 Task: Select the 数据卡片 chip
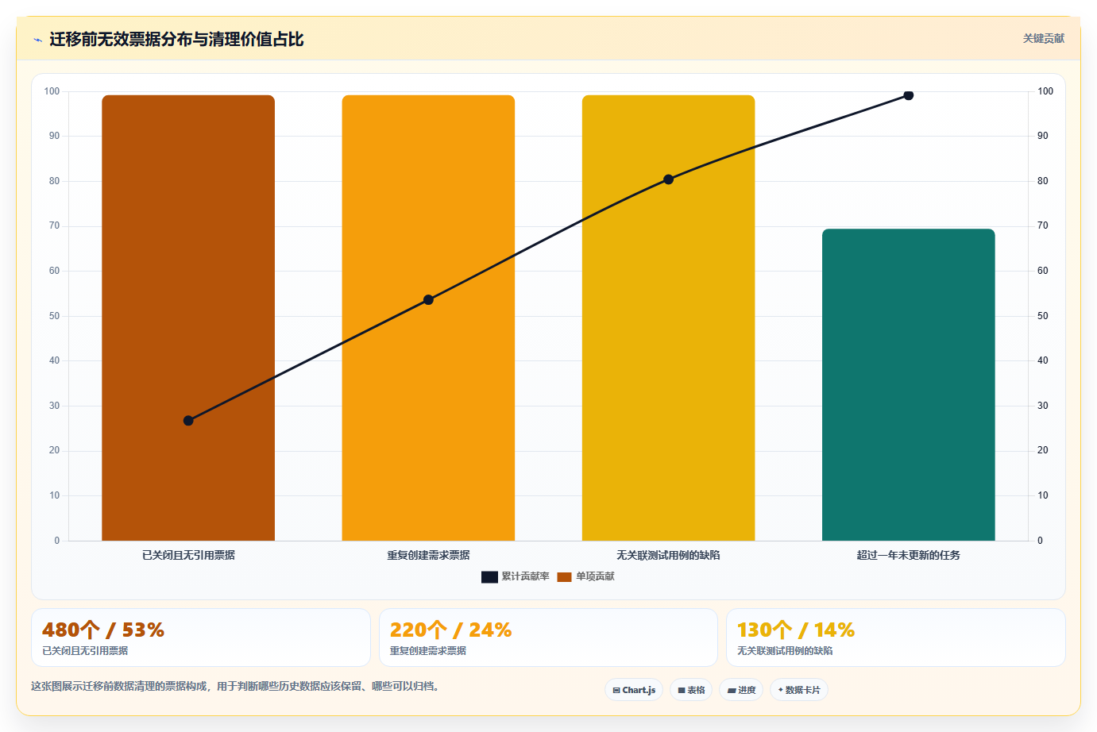coord(799,690)
